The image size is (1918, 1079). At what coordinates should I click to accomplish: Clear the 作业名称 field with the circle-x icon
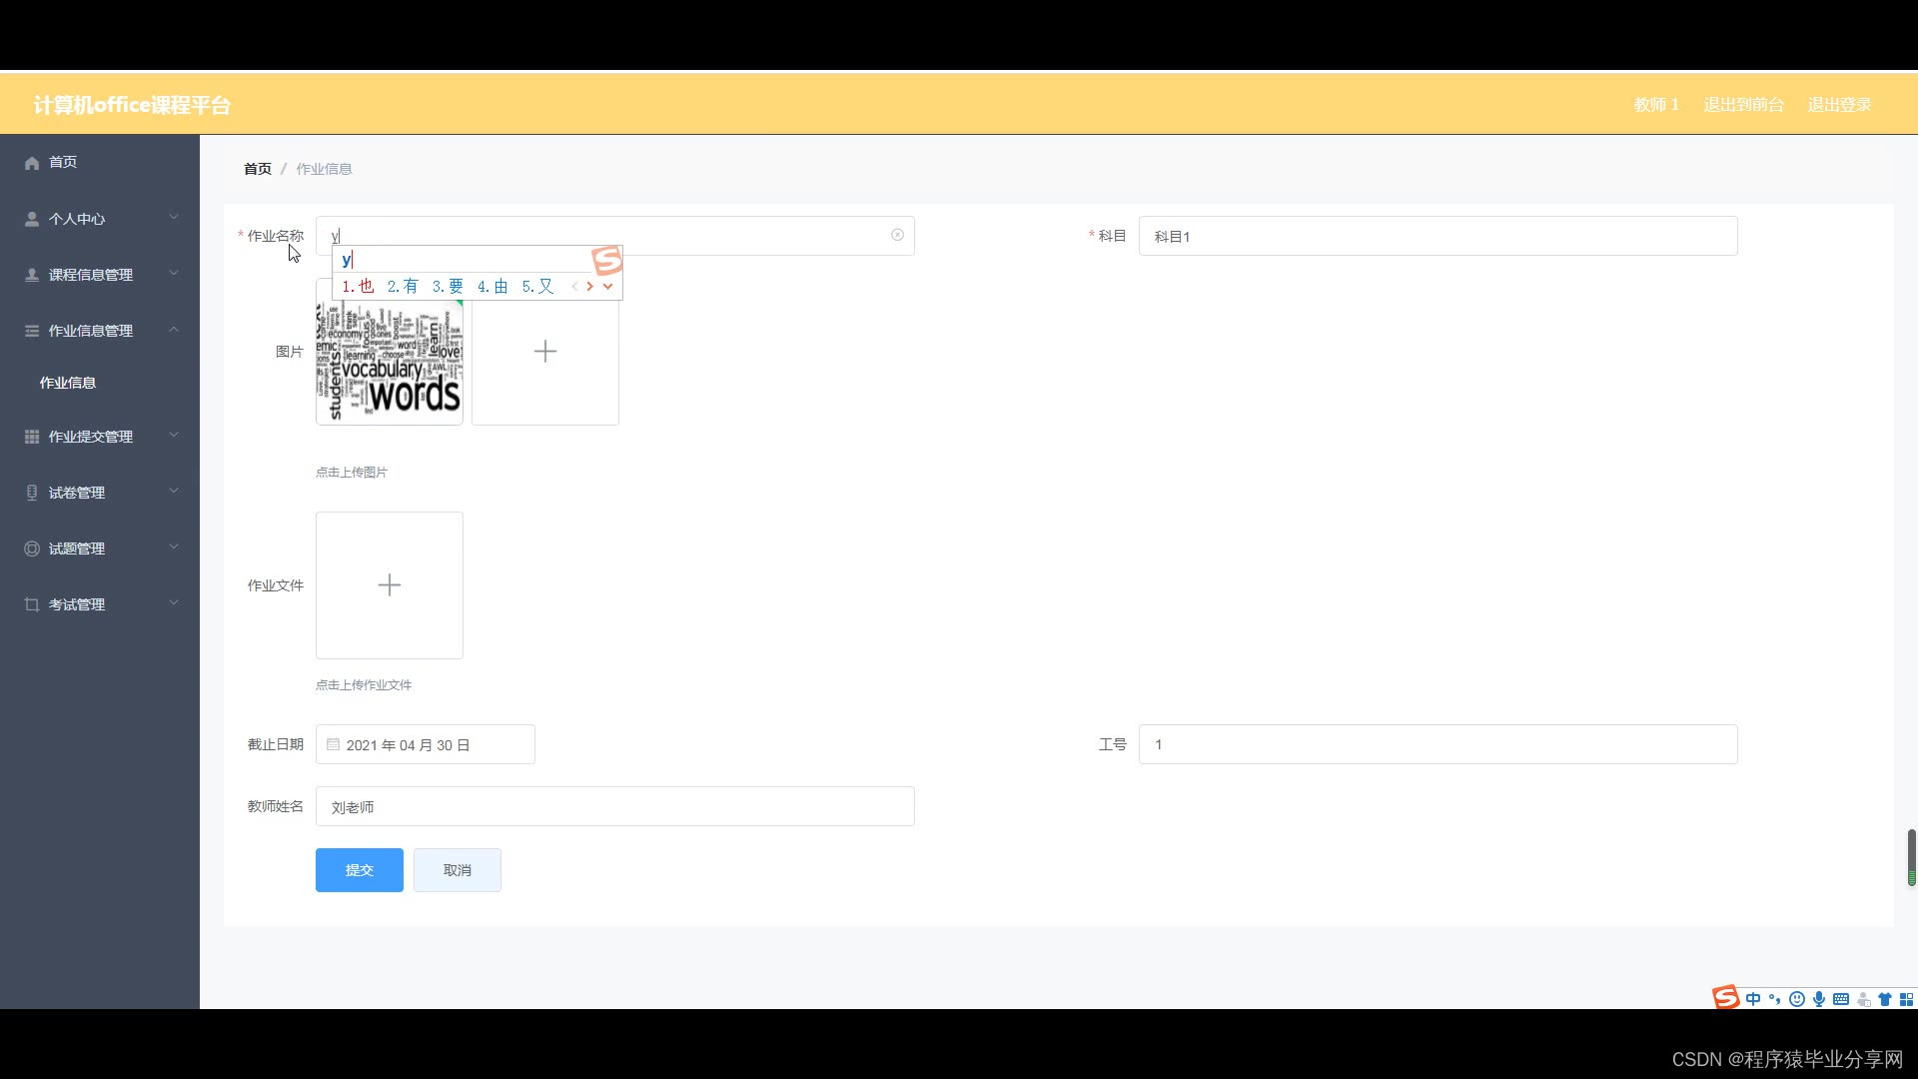(x=897, y=235)
